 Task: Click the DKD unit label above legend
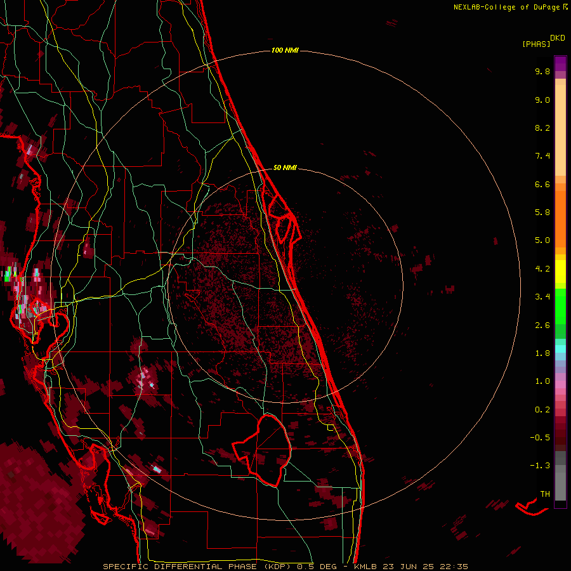(558, 37)
